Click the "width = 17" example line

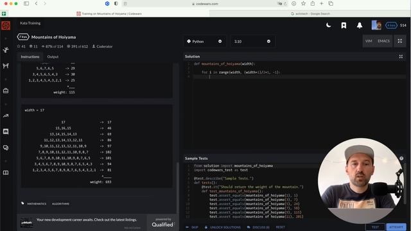tap(35, 110)
